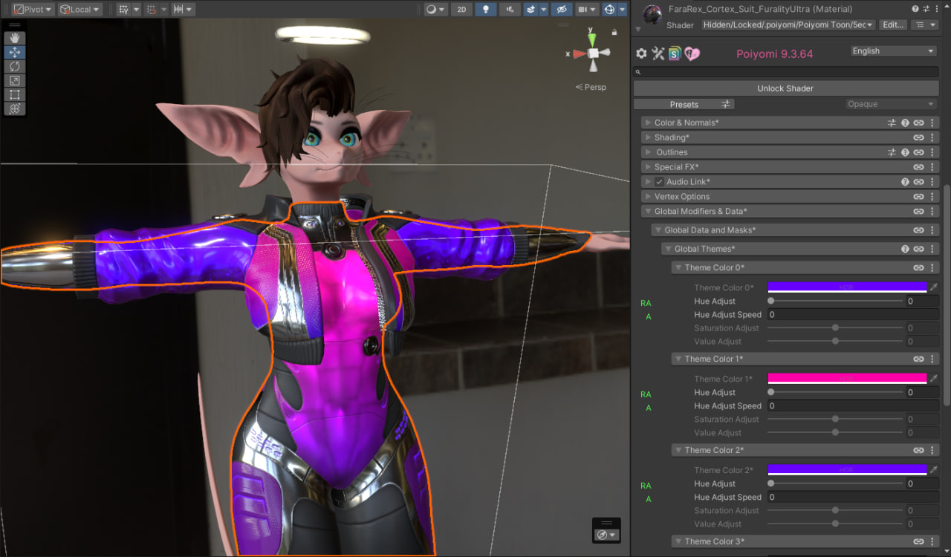
Task: Disable the Audio Link checkbox
Action: pyautogui.click(x=659, y=182)
